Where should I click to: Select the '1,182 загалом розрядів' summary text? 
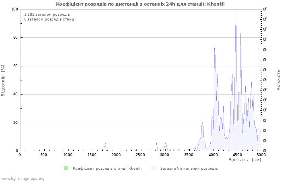point(47,14)
